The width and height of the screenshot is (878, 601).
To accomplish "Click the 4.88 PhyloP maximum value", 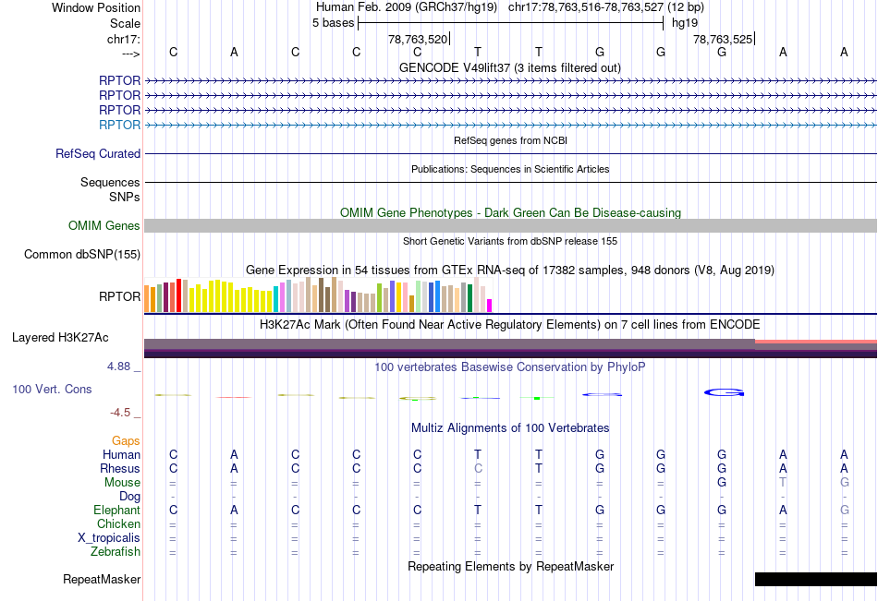I will (118, 367).
